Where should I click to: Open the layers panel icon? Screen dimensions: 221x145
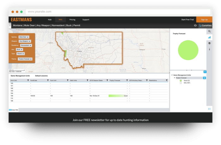209,43
